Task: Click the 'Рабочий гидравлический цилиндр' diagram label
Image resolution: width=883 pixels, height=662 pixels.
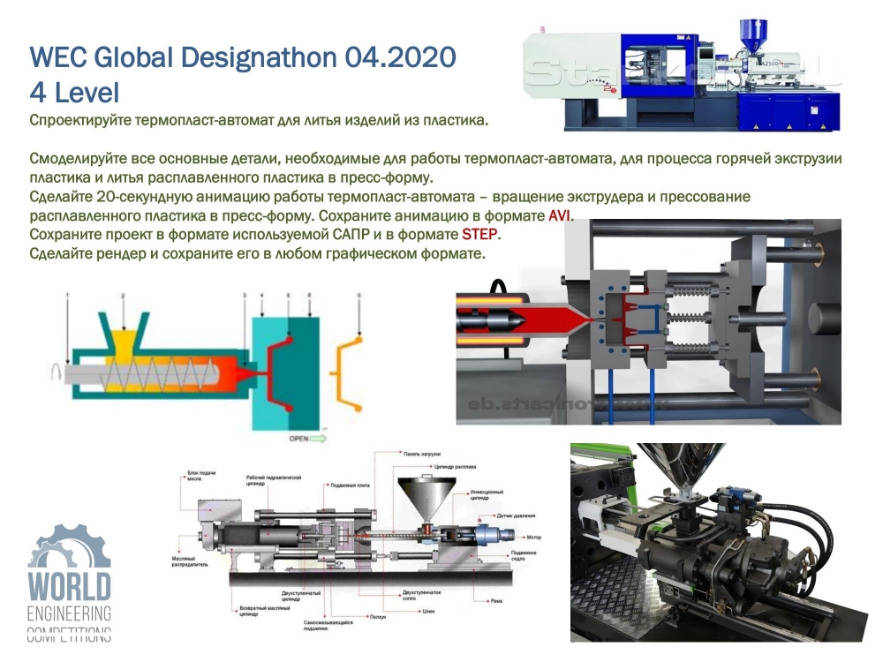Action: click(x=274, y=480)
